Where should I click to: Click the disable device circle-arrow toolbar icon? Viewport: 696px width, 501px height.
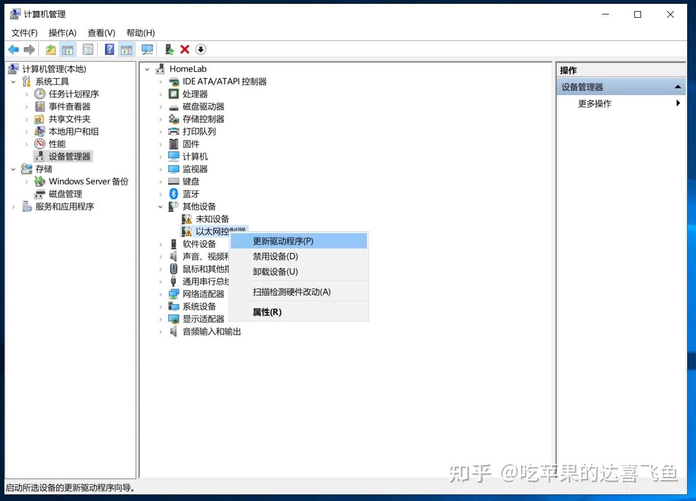pyautogui.click(x=201, y=49)
